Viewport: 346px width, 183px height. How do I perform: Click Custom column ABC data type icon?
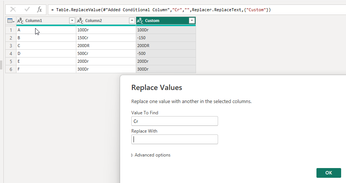[140, 21]
